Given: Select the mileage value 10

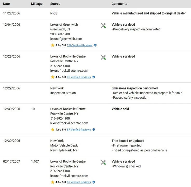Looking at the screenshot, I should (x=33, y=109).
